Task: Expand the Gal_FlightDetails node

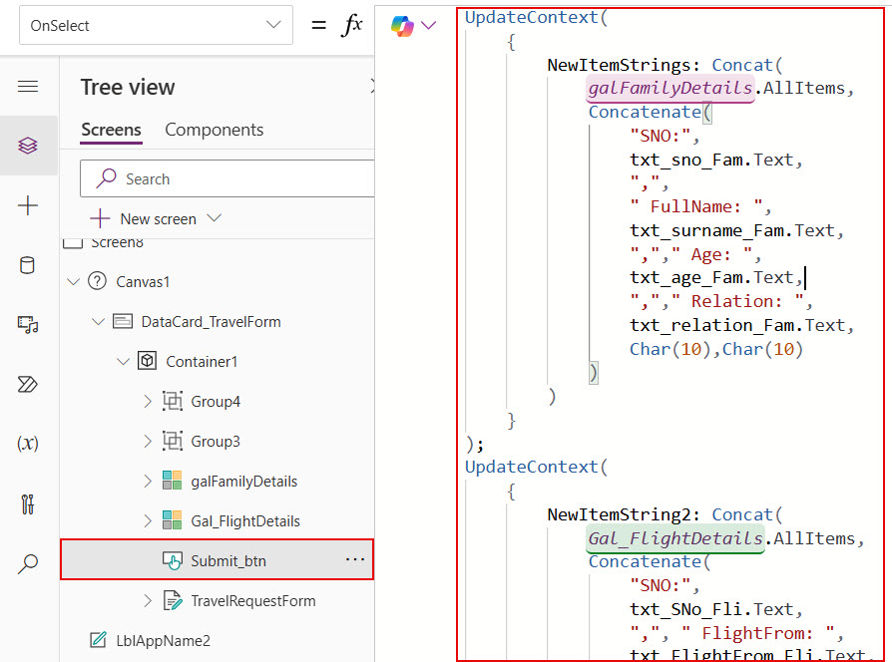Action: [148, 520]
